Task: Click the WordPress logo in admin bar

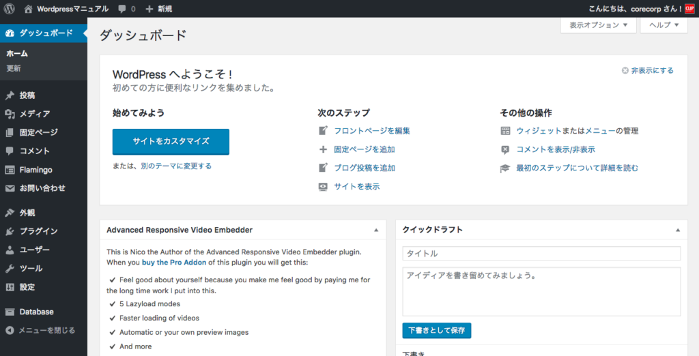Action: coord(10,9)
